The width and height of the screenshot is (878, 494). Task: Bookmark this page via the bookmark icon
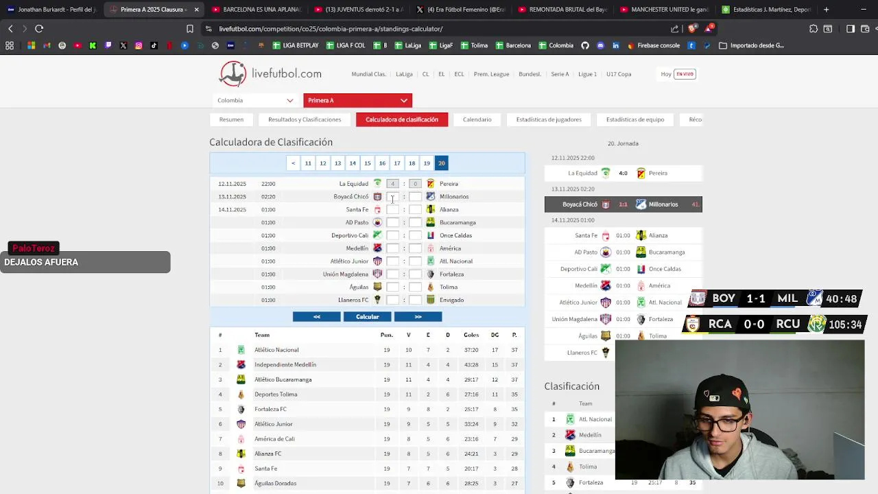(x=190, y=29)
